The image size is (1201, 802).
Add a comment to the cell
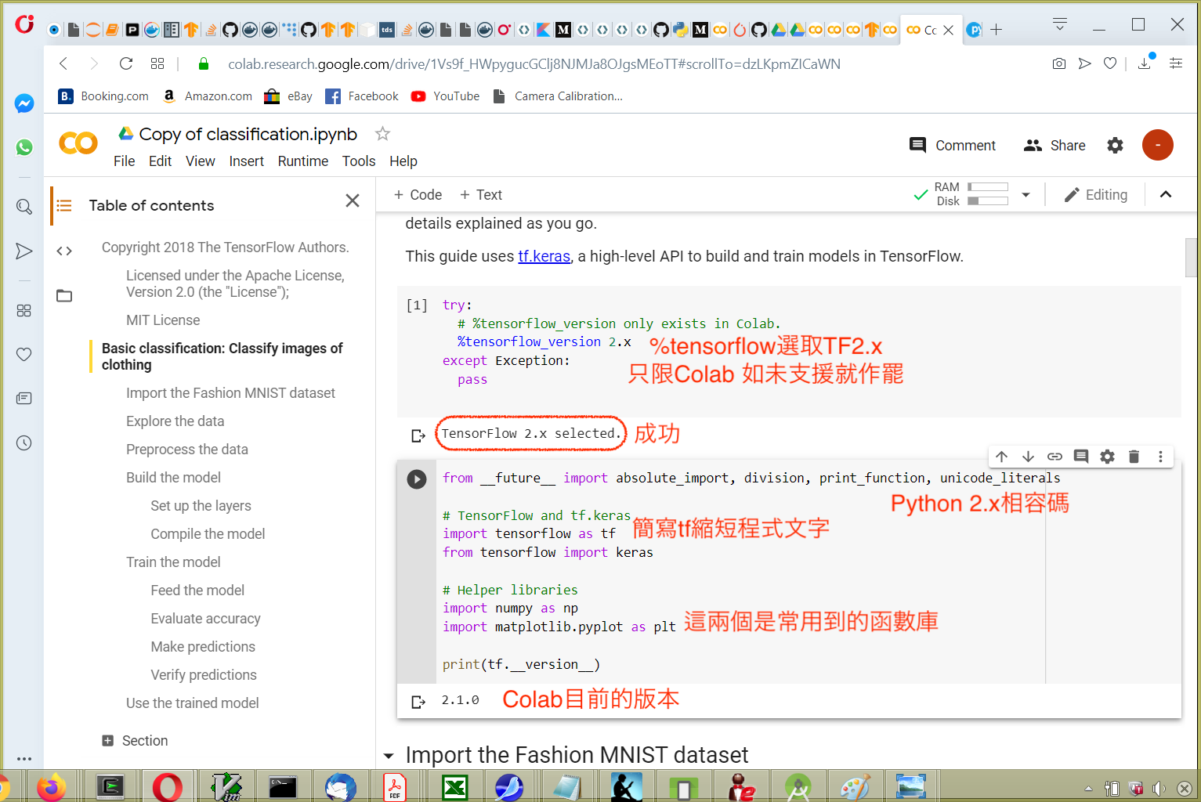click(x=1081, y=457)
